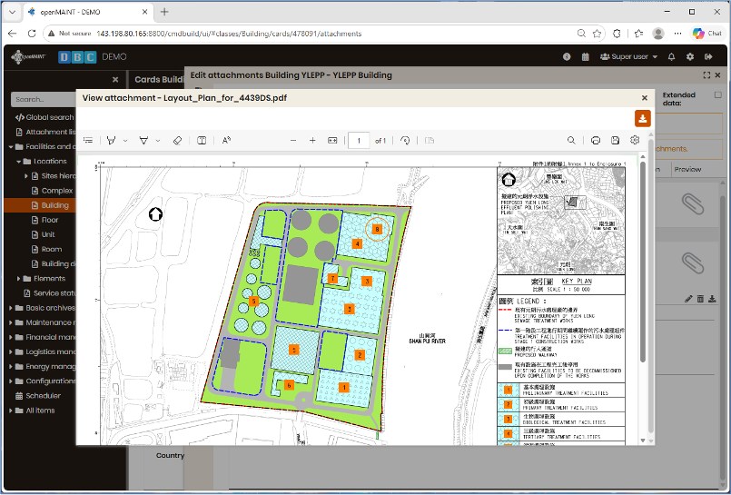731x495 pixels.
Task: Open the PDF page view options
Action: coord(430,140)
